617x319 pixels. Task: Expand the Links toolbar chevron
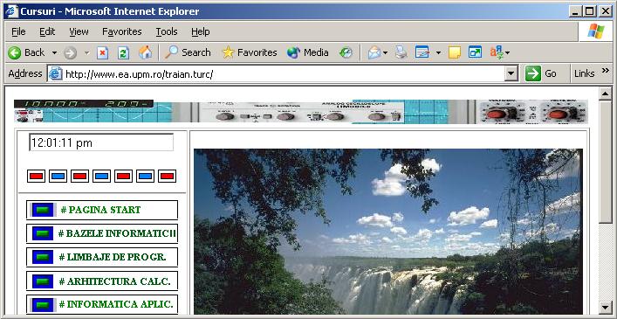[x=606, y=71]
